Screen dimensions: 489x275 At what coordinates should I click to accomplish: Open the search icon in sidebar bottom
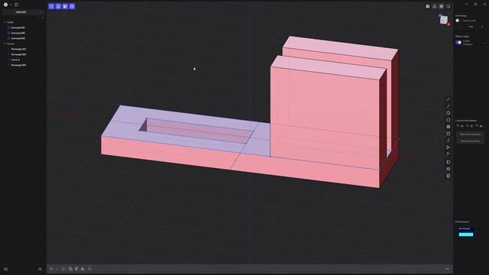[x=40, y=269]
